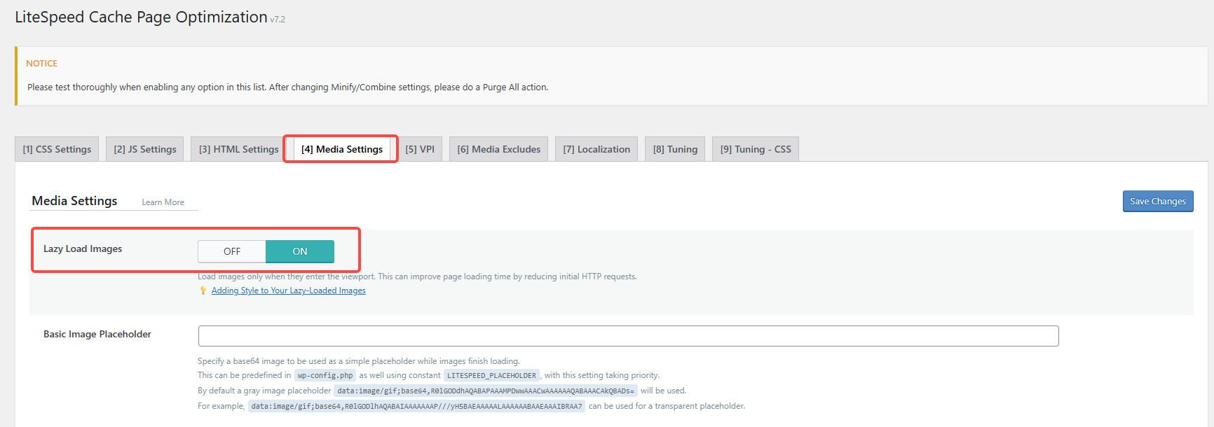Click the LITESPEED_PLACEHOLDER constant text

point(491,376)
